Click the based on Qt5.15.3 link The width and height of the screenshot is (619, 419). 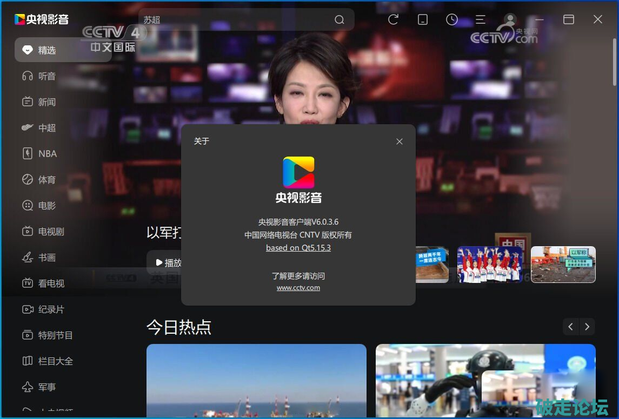point(298,248)
